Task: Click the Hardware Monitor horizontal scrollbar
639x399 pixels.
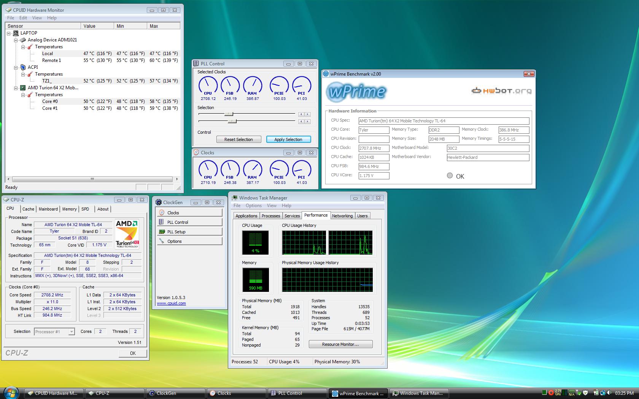Action: tap(92, 179)
